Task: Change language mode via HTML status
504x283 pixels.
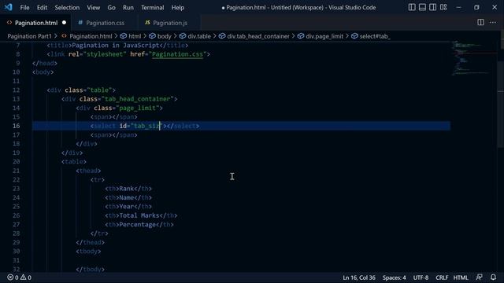Action: 461,277
